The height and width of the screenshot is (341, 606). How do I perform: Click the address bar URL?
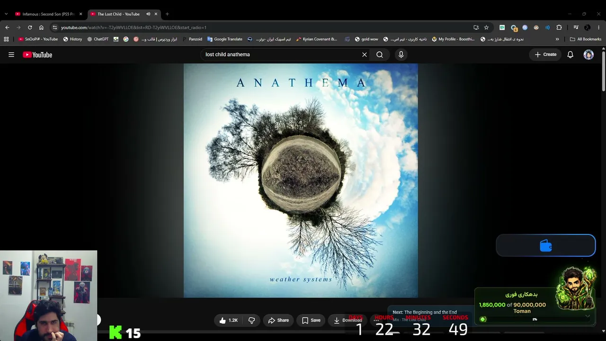(134, 27)
